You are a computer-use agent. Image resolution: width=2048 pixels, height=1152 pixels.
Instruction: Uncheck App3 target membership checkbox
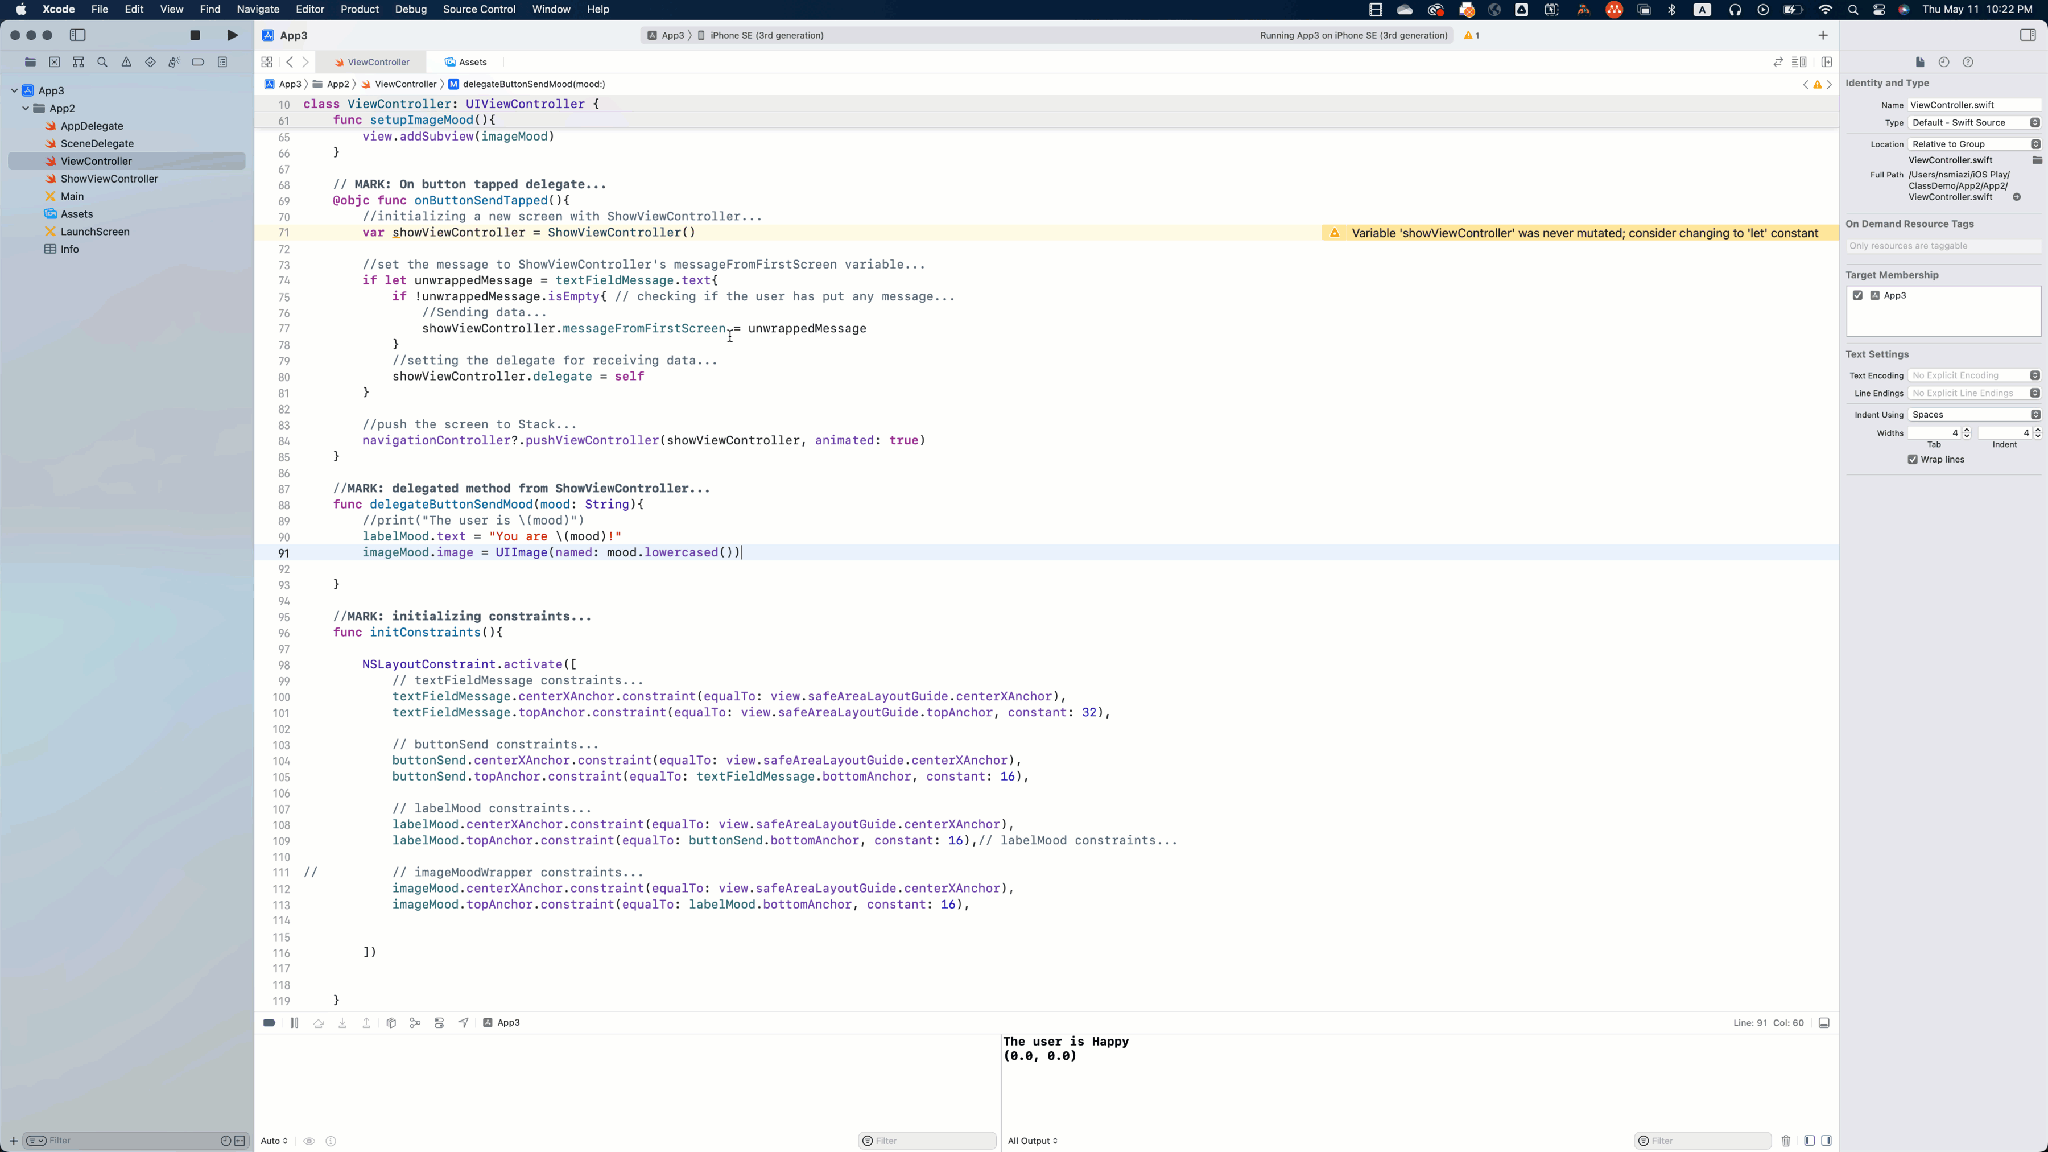pyautogui.click(x=1858, y=296)
